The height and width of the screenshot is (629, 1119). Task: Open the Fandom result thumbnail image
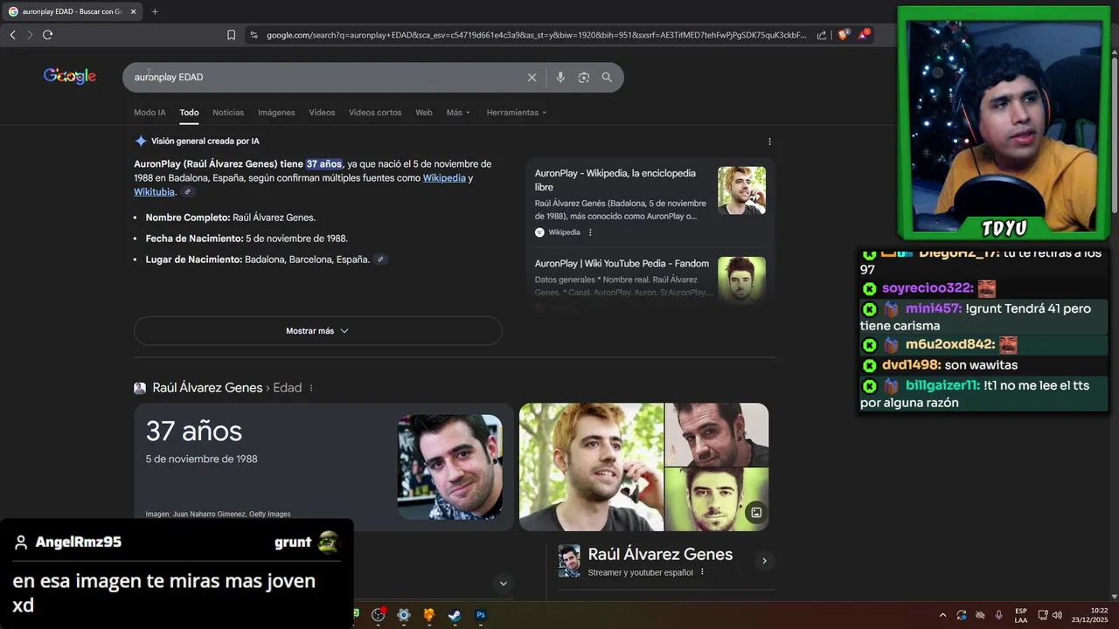tap(741, 279)
